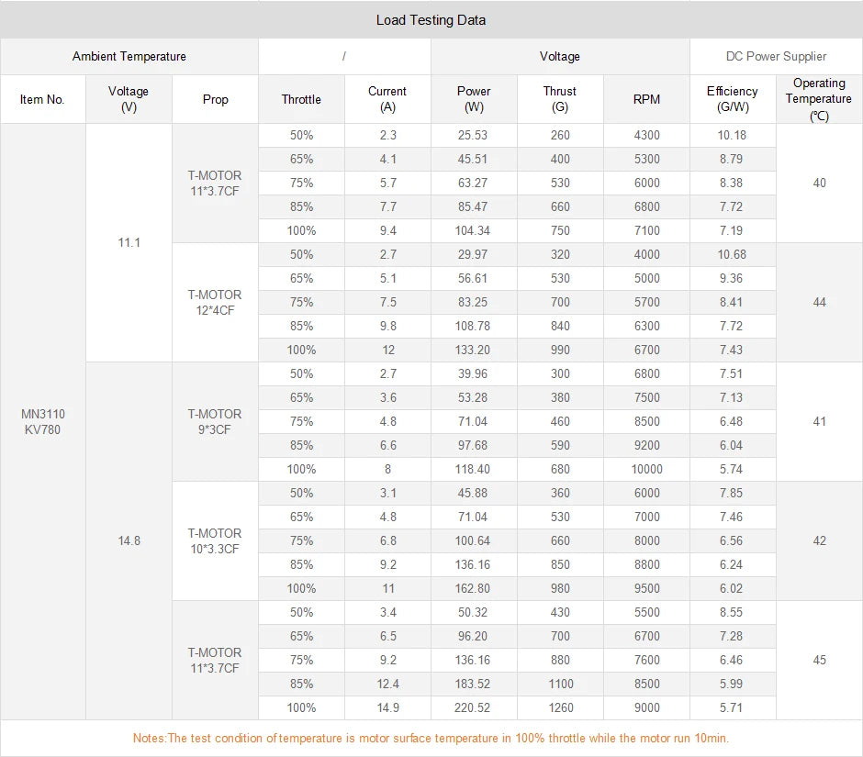Screen dimensions: 863x757
Task: Click the Thrust (G) column header
Action: click(560, 99)
